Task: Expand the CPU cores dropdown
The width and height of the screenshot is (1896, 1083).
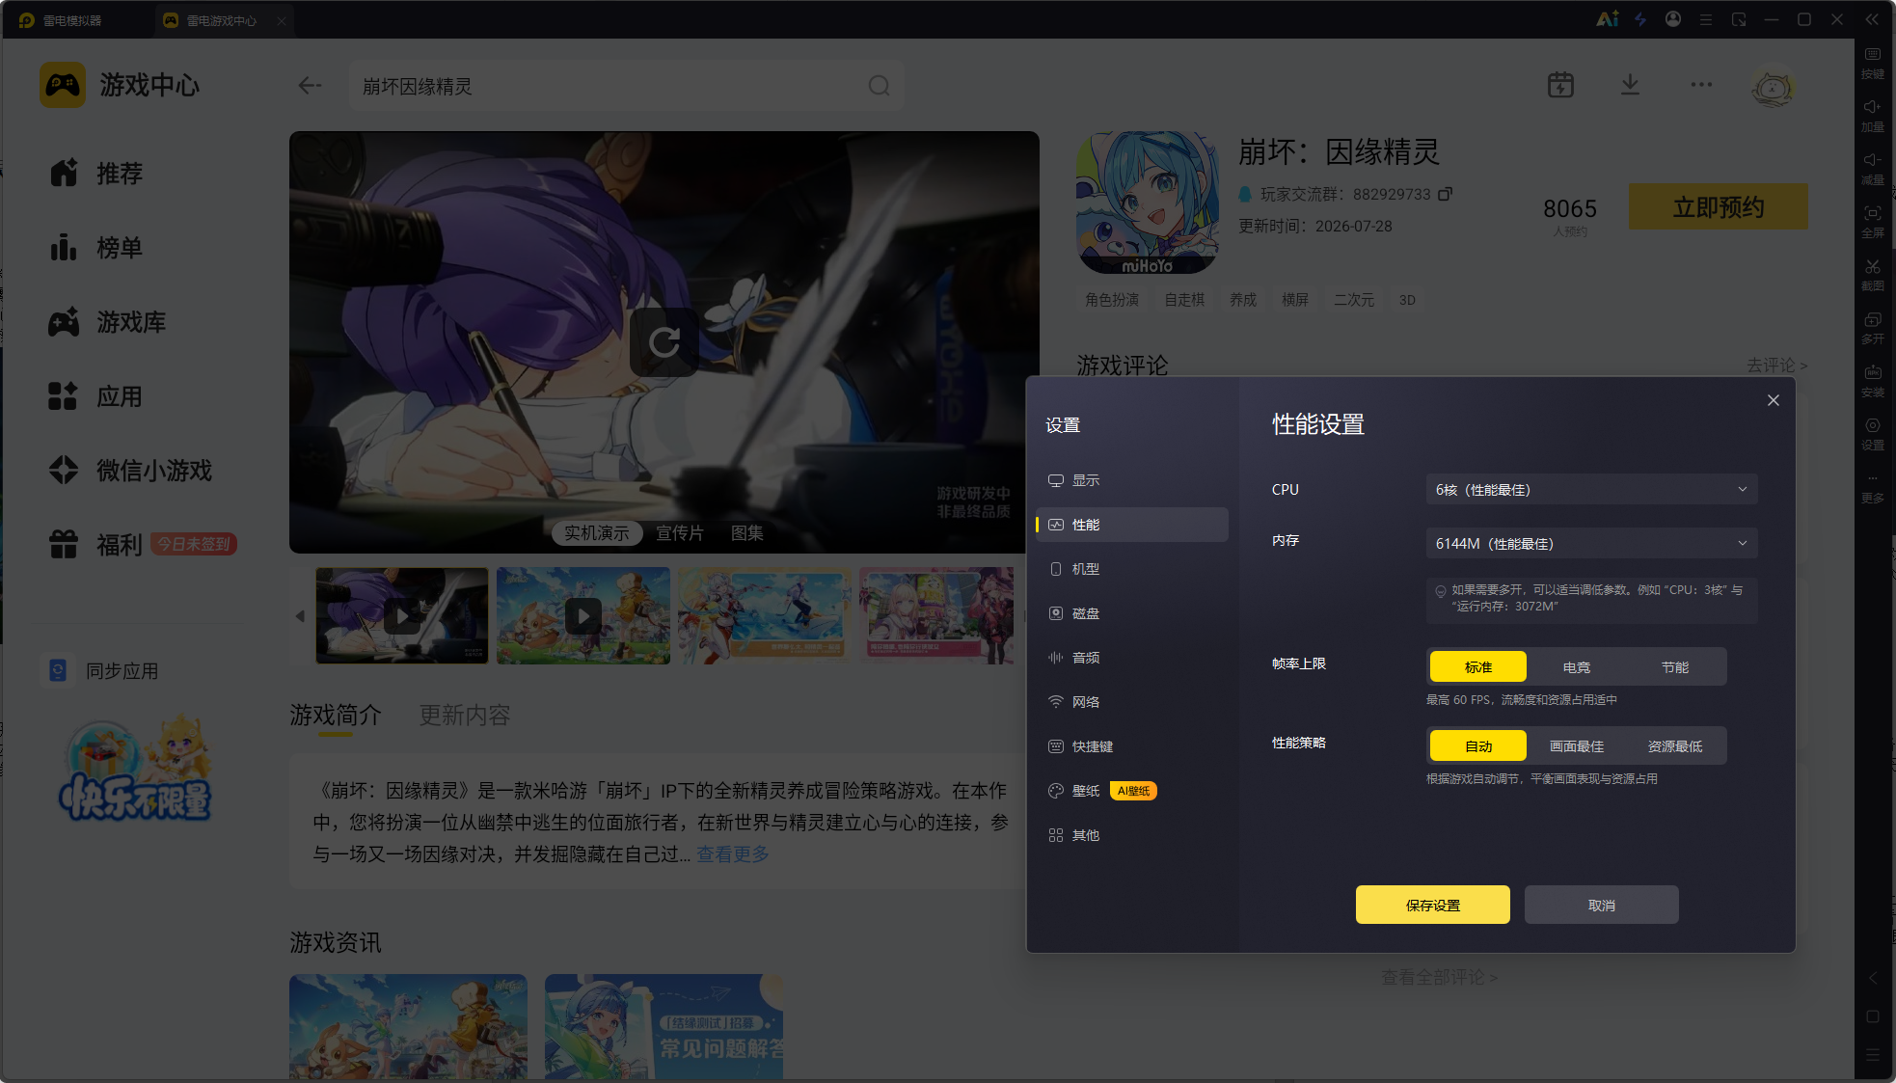Action: [1591, 490]
